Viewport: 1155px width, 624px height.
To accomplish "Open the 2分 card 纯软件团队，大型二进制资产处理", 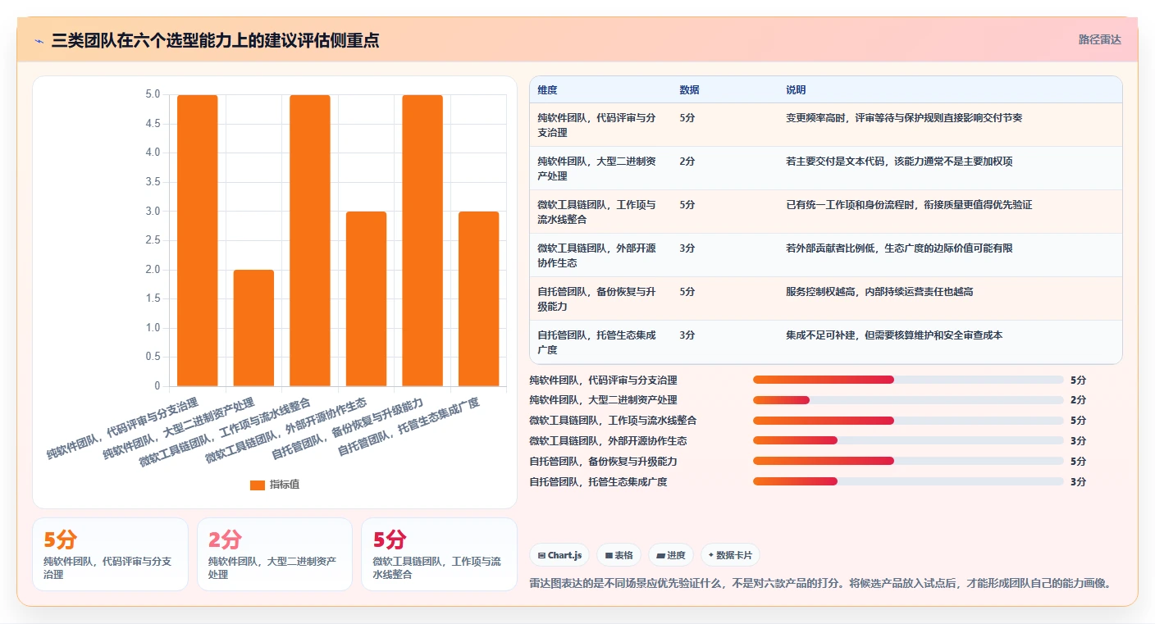I will [x=275, y=554].
